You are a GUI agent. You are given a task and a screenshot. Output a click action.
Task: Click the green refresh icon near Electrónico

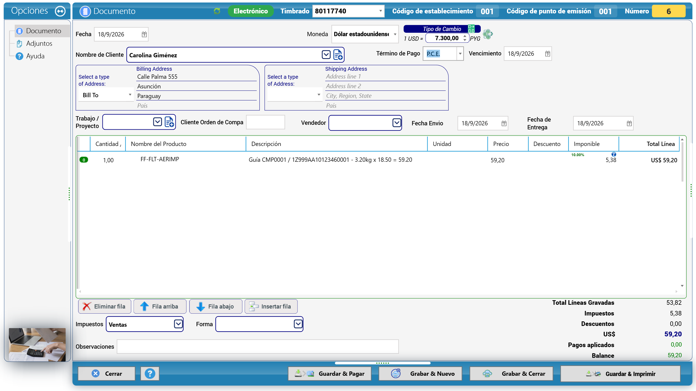[x=217, y=11]
